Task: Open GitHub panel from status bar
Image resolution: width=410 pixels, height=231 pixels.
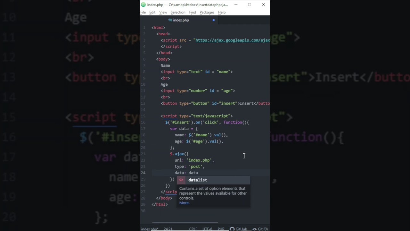Action: point(238,229)
